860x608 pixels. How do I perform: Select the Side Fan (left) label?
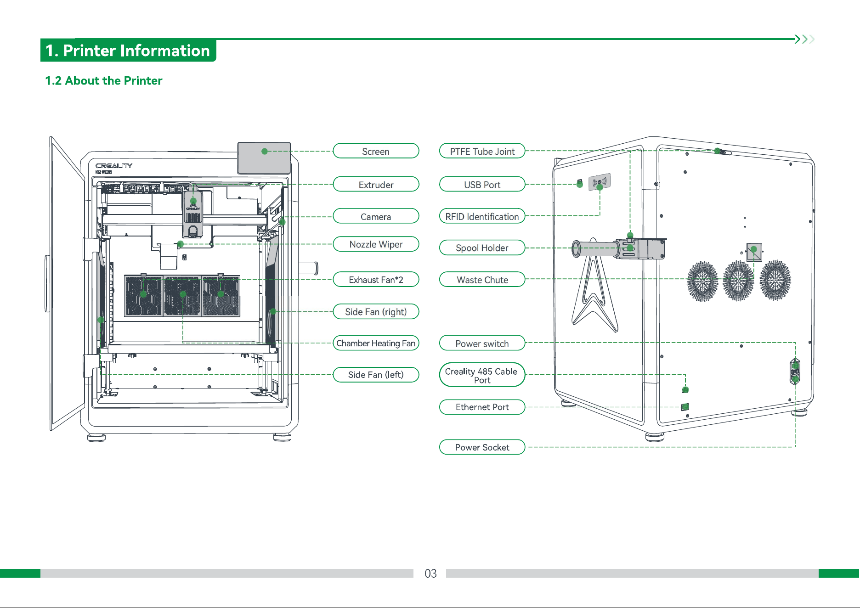click(x=376, y=374)
